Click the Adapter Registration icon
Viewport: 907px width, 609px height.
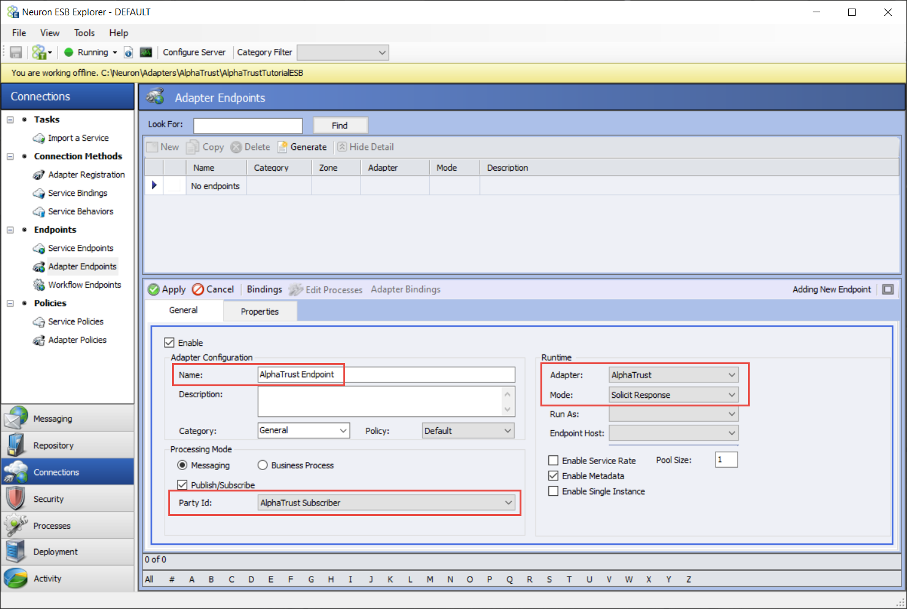point(39,175)
